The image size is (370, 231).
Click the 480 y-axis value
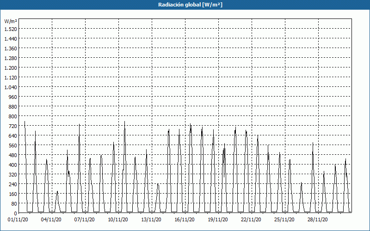[x=13, y=155]
